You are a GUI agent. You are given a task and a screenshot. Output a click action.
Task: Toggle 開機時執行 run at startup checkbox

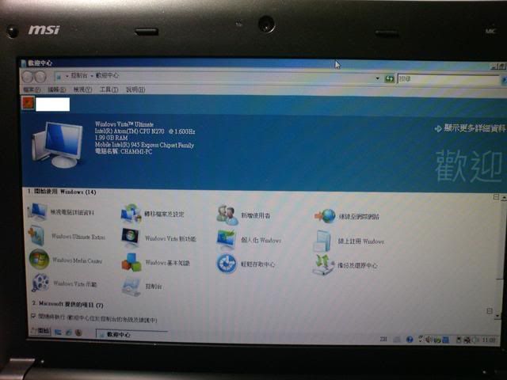(x=33, y=316)
